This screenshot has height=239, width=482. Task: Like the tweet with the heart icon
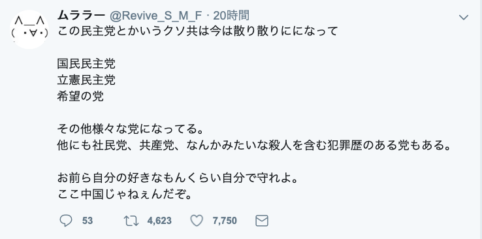tap(197, 221)
